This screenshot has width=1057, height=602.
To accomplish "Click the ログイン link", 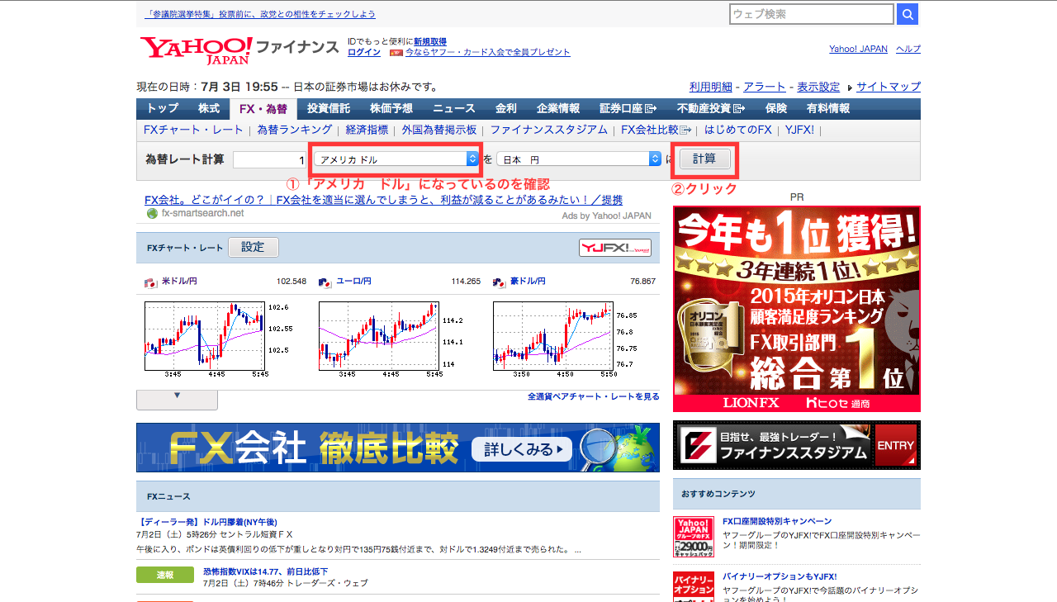I will 364,52.
